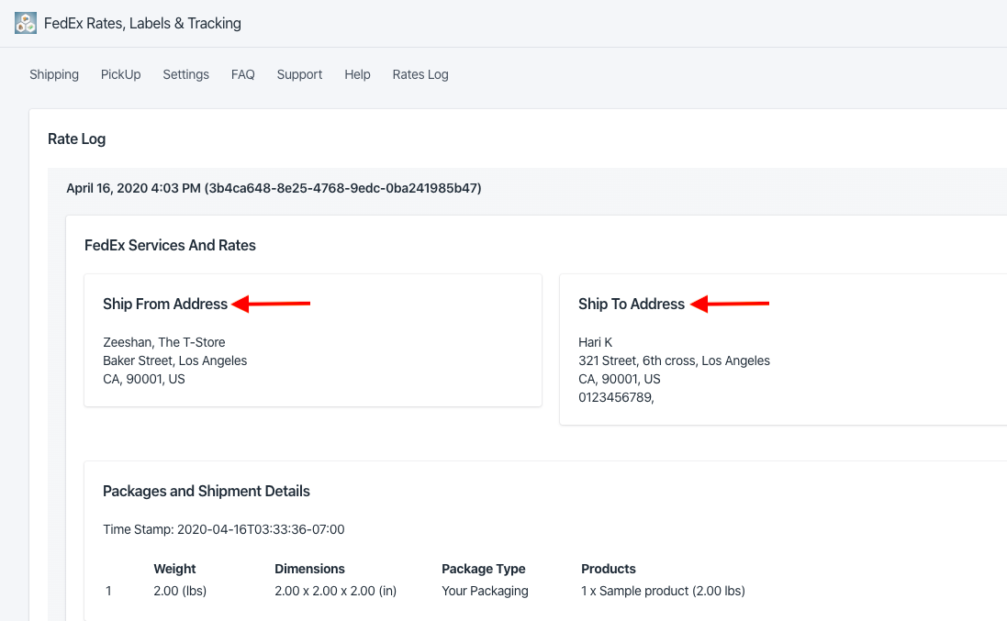Click the Rate Log heading
The height and width of the screenshot is (621, 1007).
click(76, 139)
